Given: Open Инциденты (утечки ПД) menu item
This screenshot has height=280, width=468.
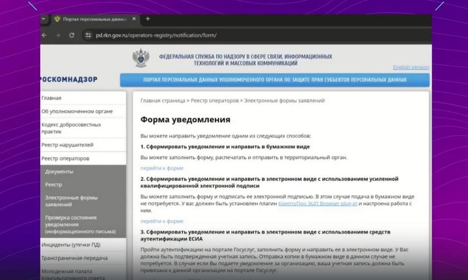Looking at the screenshot, I should tap(83, 244).
